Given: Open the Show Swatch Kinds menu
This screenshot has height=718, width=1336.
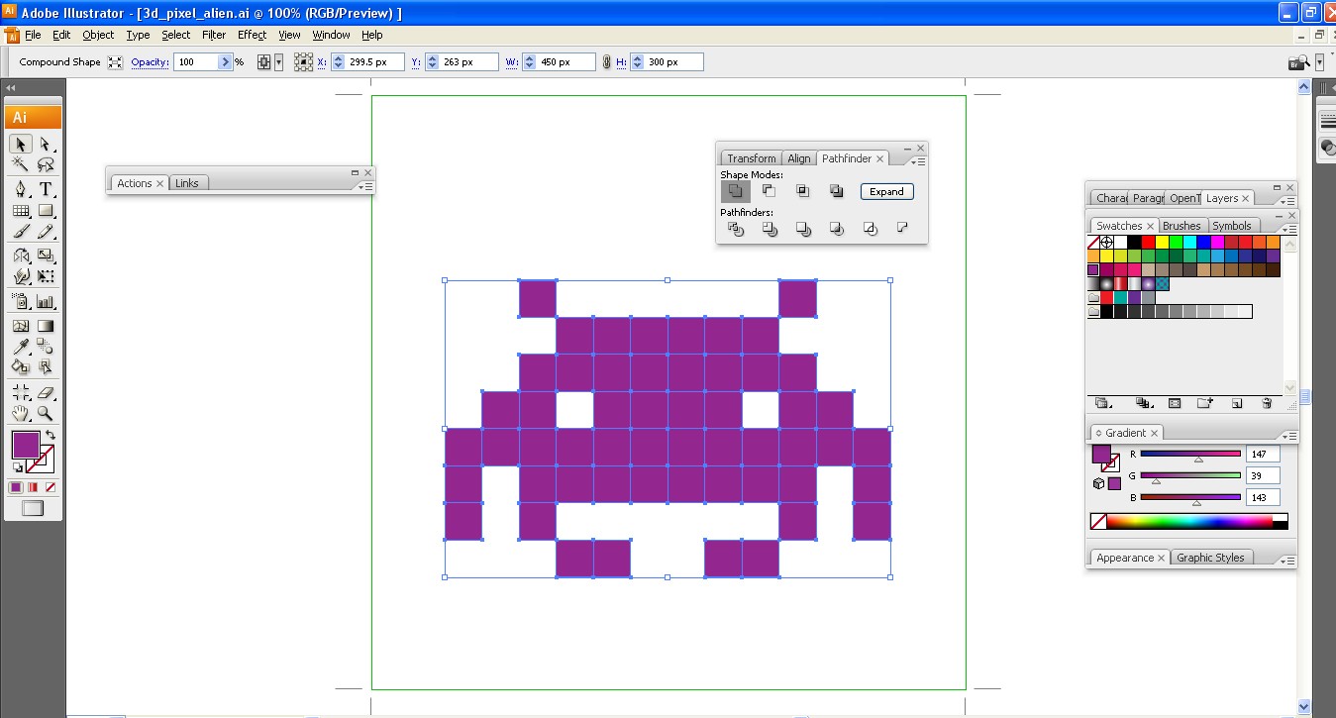Looking at the screenshot, I should (1144, 403).
